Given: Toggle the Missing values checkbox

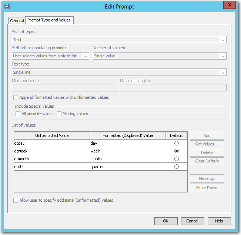Looking at the screenshot, I should tap(59, 114).
